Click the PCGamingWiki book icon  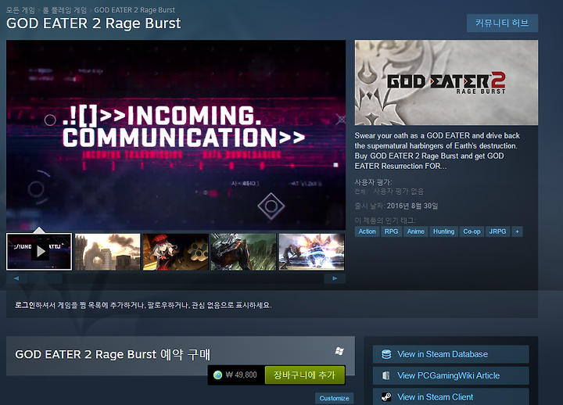click(x=386, y=375)
